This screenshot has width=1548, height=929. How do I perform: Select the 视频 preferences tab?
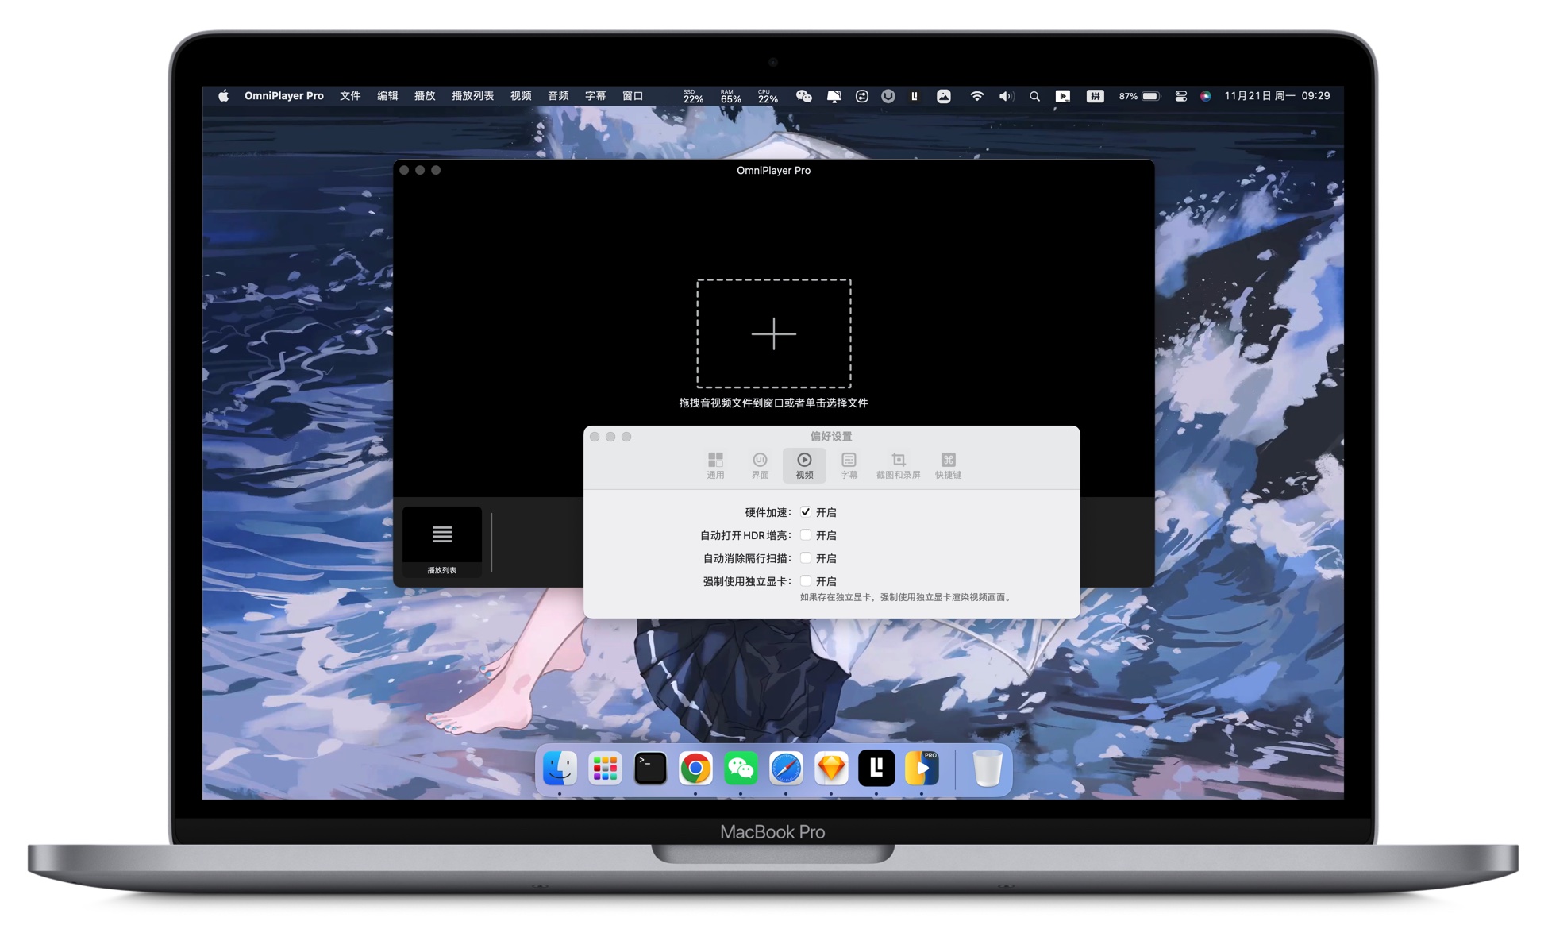[804, 465]
